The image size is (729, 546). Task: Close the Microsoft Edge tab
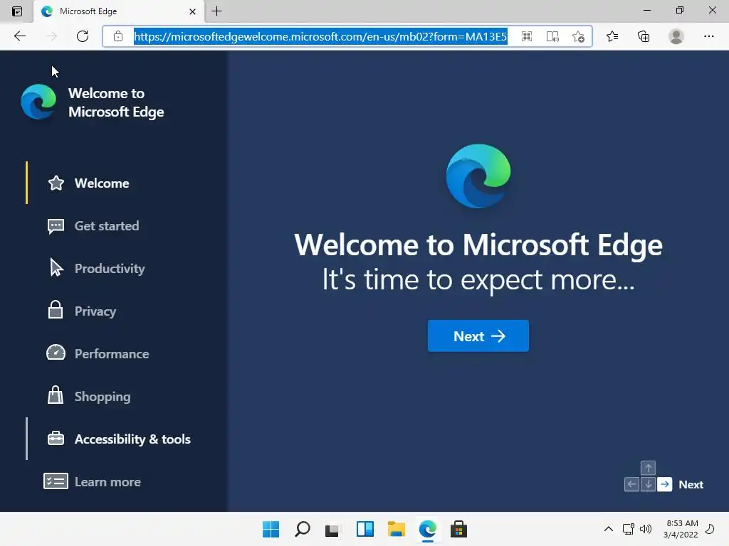click(x=192, y=11)
